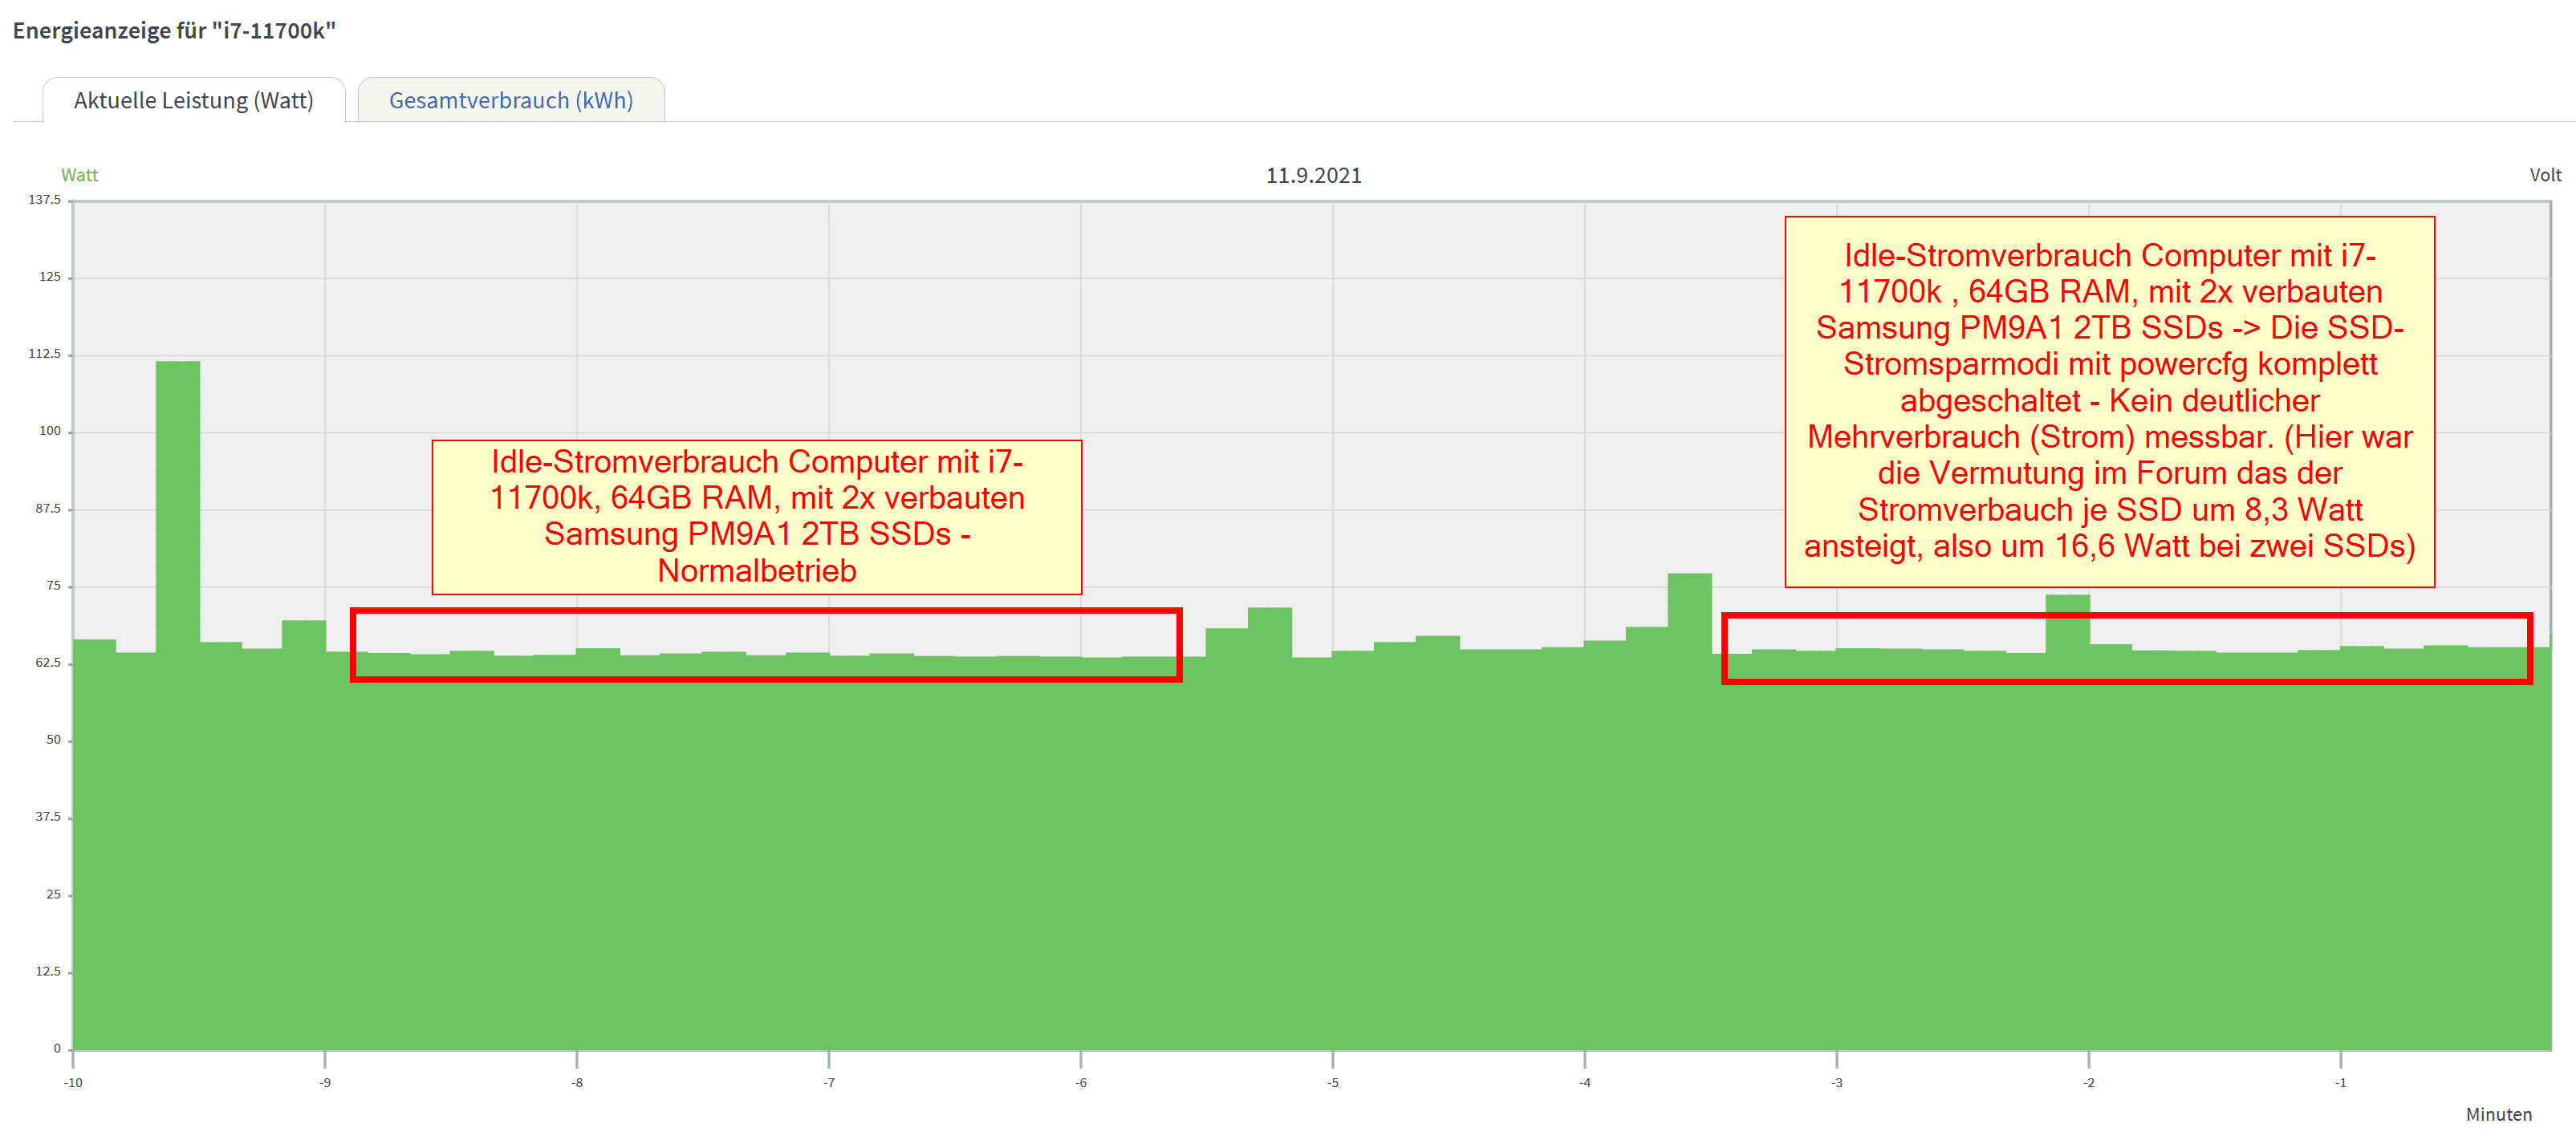The height and width of the screenshot is (1136, 2576).
Task: Click the -10 minute axis tick label
Action: (x=73, y=1083)
